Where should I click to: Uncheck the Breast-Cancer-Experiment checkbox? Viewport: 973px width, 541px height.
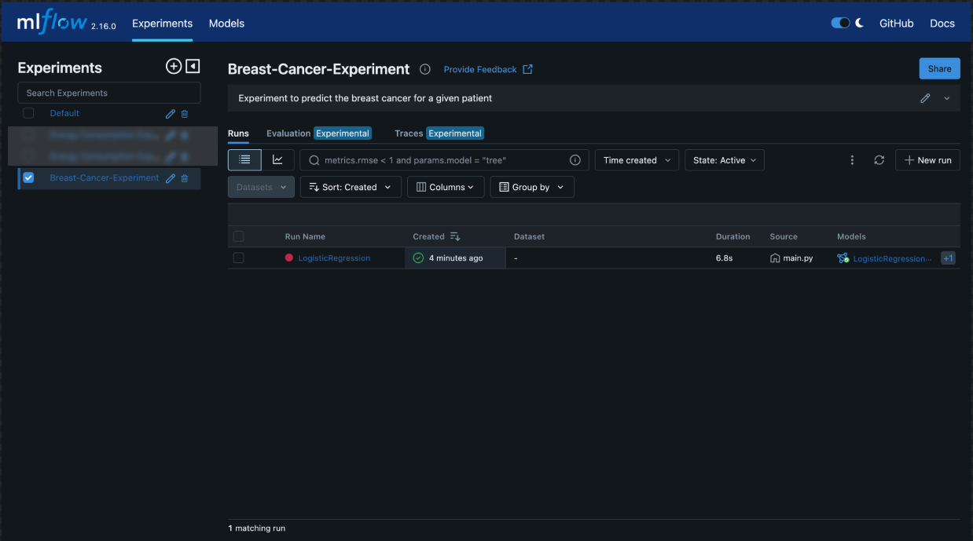(29, 178)
